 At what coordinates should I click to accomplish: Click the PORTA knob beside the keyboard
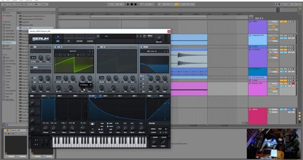click(x=154, y=142)
